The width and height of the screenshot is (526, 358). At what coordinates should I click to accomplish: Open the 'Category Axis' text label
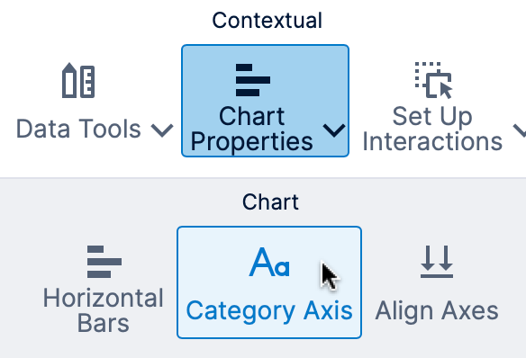[269, 311]
